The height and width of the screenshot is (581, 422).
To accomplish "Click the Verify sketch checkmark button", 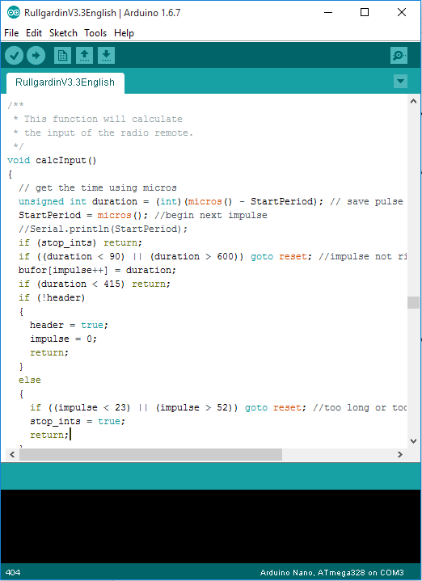I will click(x=14, y=56).
